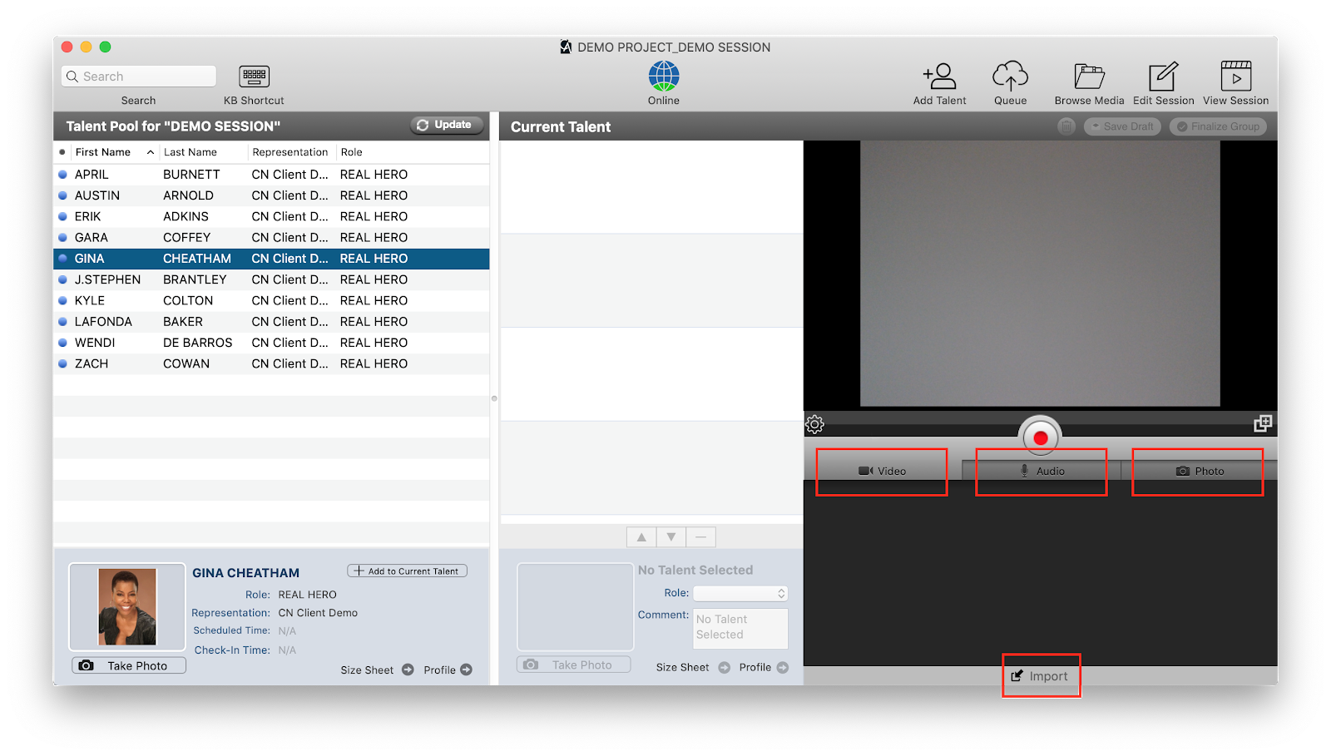Switch to Photo capture mode
Viewport: 1331px width, 756px height.
[1199, 471]
